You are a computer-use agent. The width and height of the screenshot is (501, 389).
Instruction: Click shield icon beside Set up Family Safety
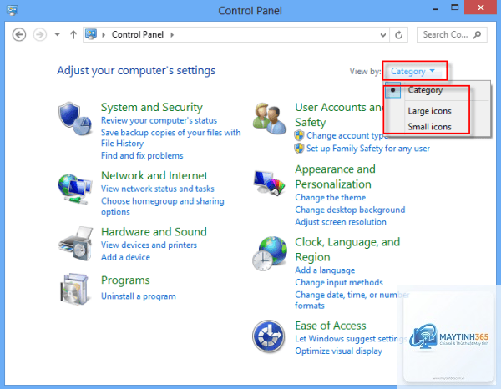[299, 149]
